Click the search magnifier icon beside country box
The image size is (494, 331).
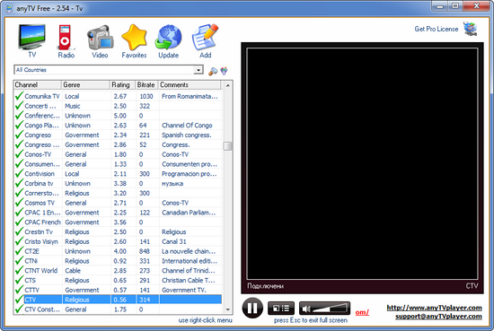pos(213,71)
